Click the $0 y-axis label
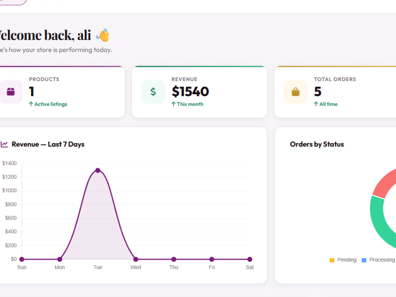The height and width of the screenshot is (297, 396). [13, 259]
